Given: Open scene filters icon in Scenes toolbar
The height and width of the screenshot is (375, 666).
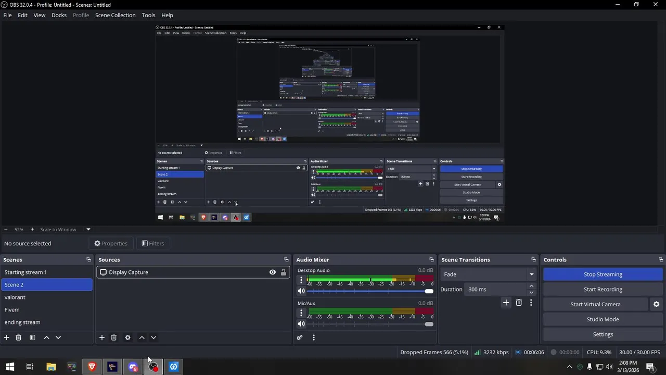Looking at the screenshot, I should click(32, 337).
